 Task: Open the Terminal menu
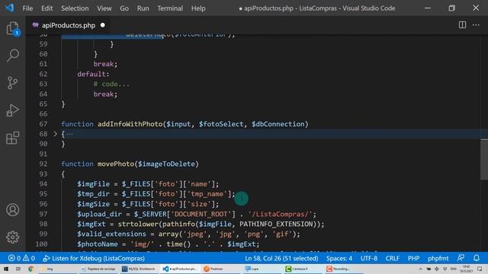[170, 8]
